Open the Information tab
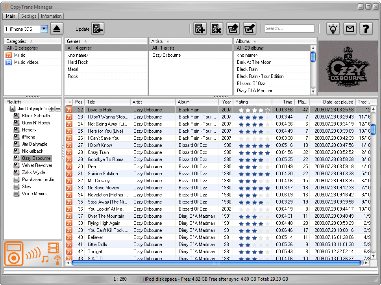This screenshot has width=381, height=285. (51, 16)
